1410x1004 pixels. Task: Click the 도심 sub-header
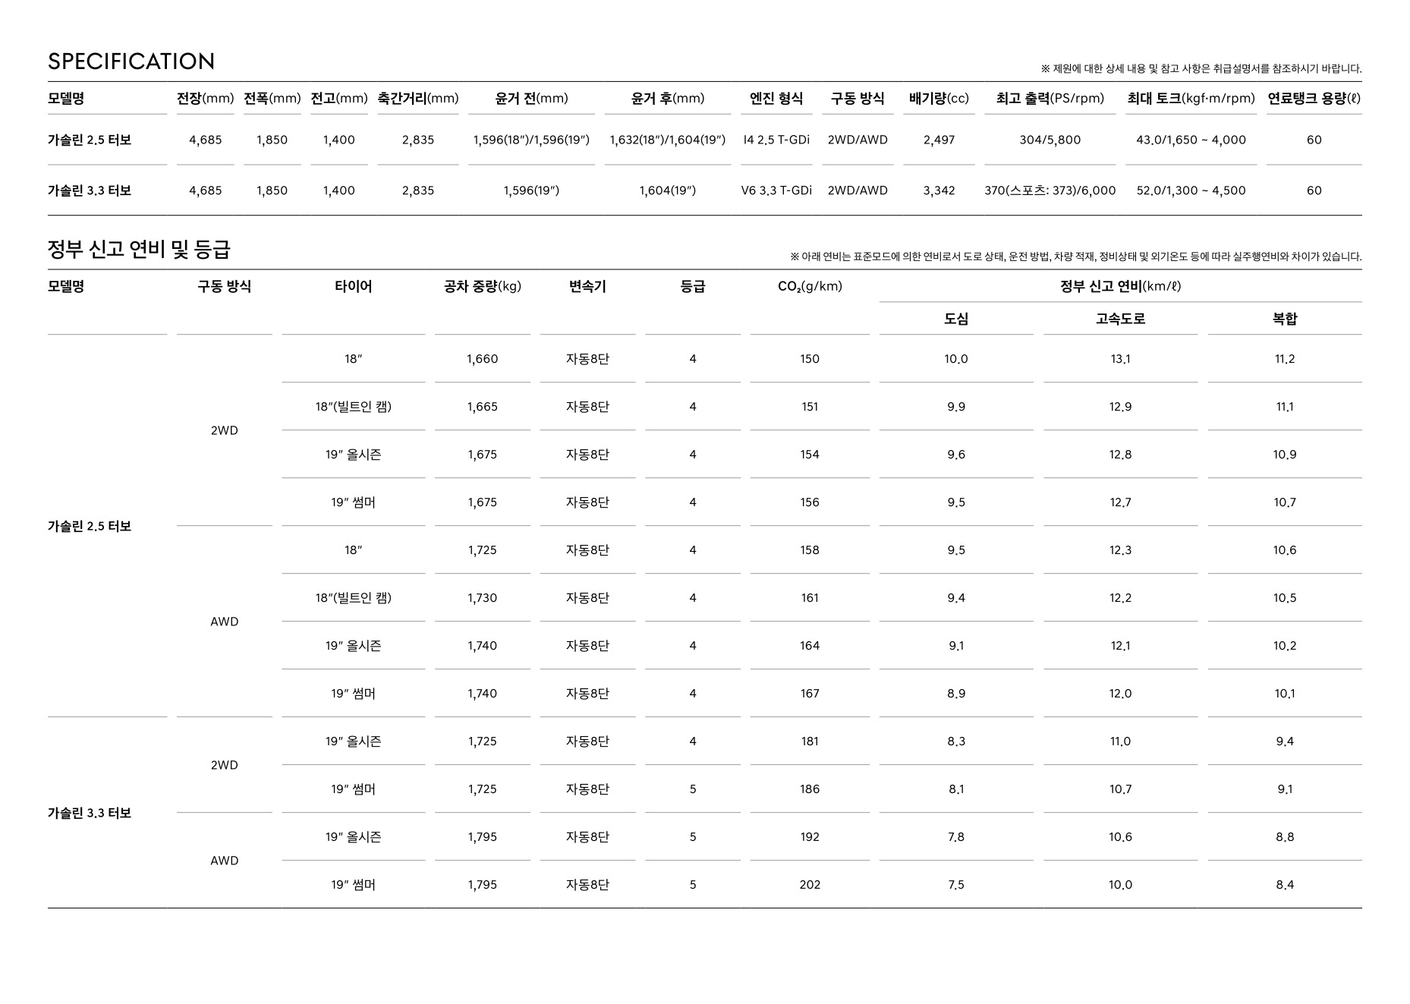[x=955, y=319]
